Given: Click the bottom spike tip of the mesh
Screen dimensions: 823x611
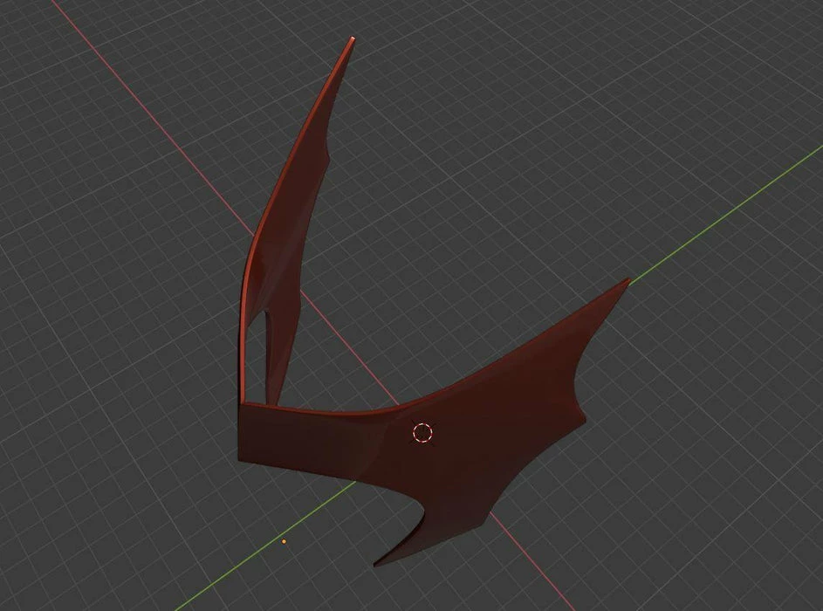Looking at the screenshot, I should [376, 564].
